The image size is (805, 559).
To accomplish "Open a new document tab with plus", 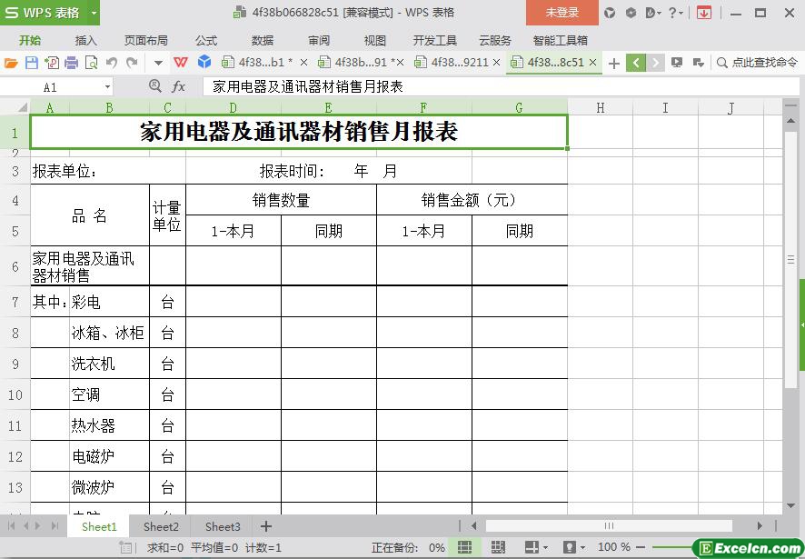I will point(614,63).
